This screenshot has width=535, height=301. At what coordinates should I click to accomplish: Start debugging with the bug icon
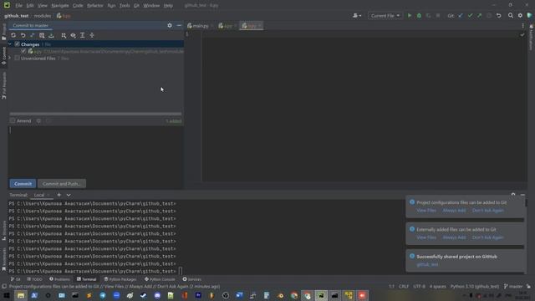click(419, 16)
